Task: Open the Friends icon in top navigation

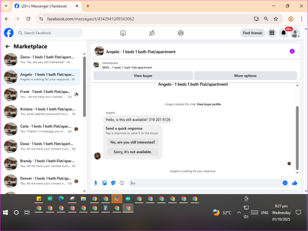Action: tap(152, 33)
